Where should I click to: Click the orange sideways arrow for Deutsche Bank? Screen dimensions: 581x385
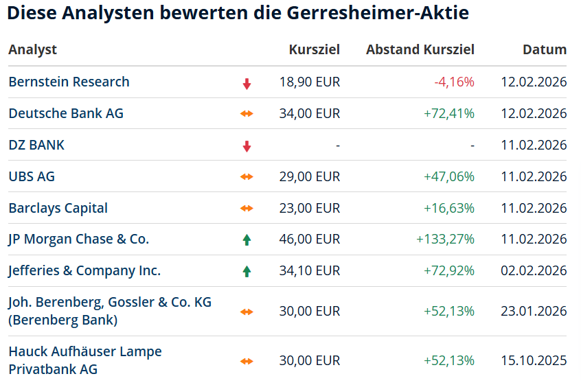tap(247, 114)
